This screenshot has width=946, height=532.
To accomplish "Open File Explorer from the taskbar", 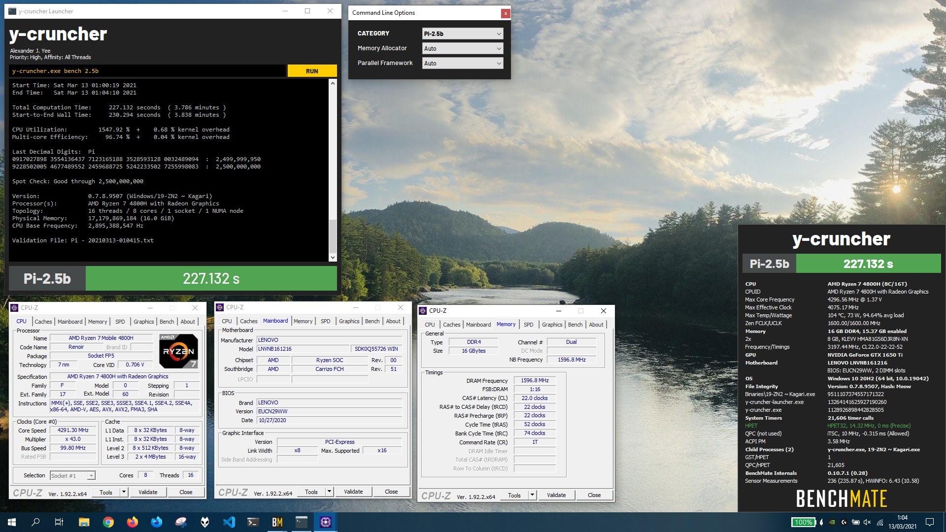I will click(x=84, y=522).
